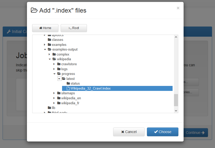
Task: Click the folder icon next to lib
Action: point(49,108)
